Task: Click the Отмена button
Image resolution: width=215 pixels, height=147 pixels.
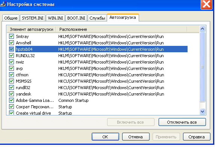Action: tap(136, 137)
